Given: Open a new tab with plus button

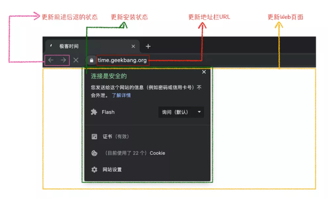Looking at the screenshot, I should coord(148,46).
